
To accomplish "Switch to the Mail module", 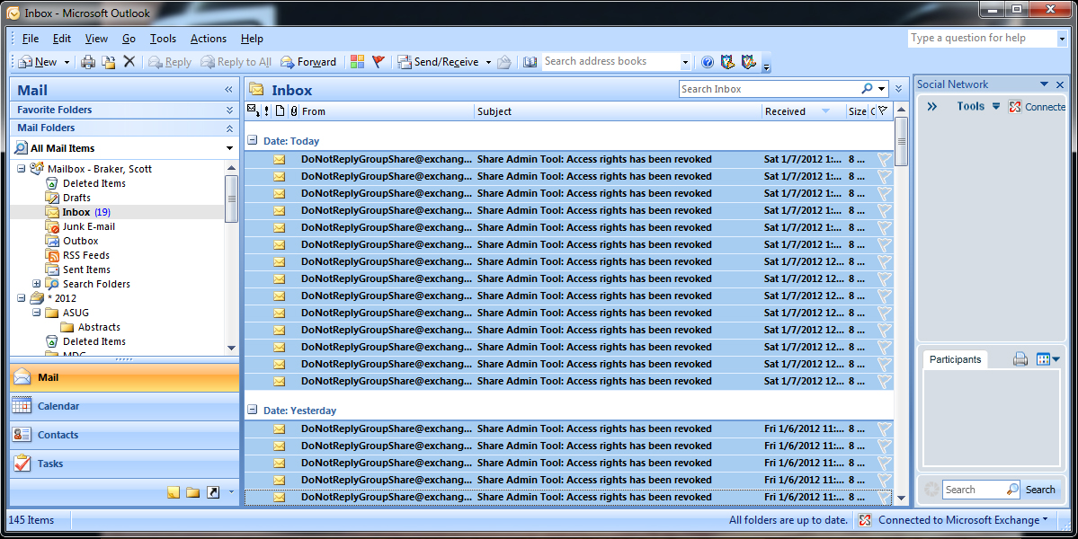I will coord(124,377).
